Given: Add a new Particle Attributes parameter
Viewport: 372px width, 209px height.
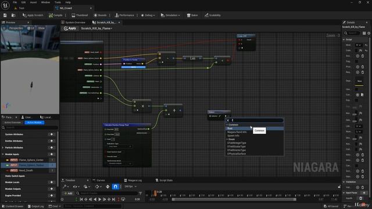Looking at the screenshot, I should click(52, 147).
